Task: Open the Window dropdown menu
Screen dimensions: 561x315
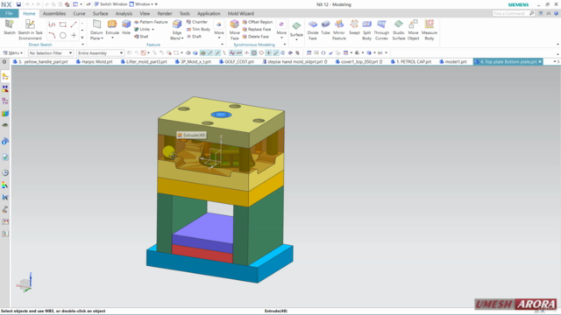Action: pyautogui.click(x=143, y=4)
